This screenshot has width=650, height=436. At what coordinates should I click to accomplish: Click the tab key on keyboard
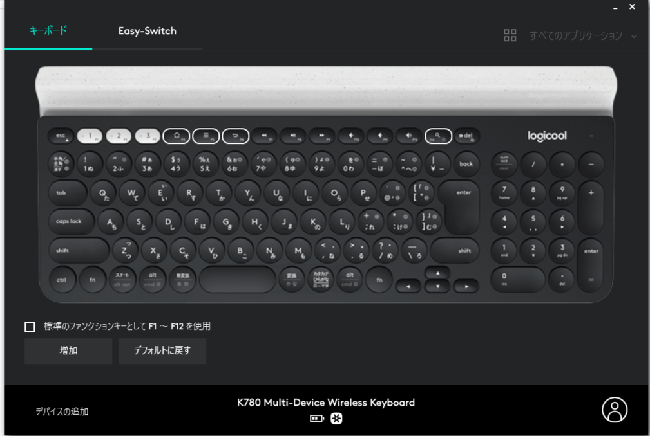pyautogui.click(x=68, y=193)
